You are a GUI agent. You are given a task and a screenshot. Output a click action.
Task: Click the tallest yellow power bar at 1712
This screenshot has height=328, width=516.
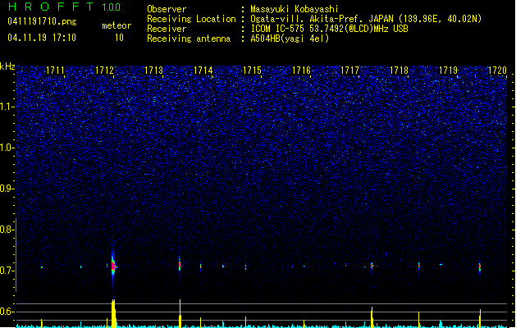(113, 313)
